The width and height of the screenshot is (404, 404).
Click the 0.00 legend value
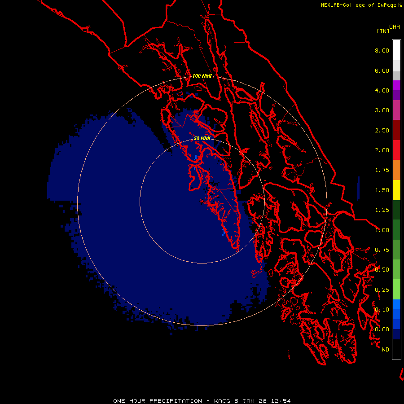click(x=382, y=329)
